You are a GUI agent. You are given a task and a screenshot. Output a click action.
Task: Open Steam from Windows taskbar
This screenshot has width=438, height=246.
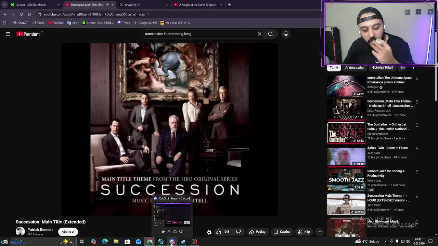click(183, 242)
